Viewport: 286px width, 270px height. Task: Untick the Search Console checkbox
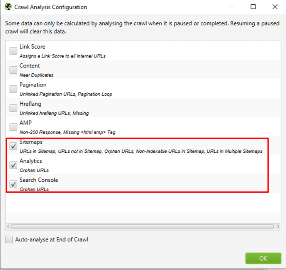13,184
